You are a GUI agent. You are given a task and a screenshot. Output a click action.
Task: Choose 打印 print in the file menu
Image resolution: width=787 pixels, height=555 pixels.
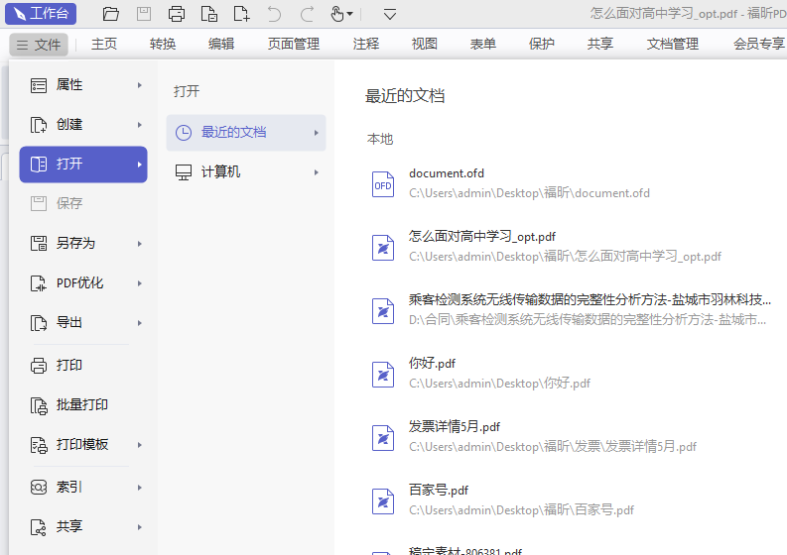(x=69, y=366)
